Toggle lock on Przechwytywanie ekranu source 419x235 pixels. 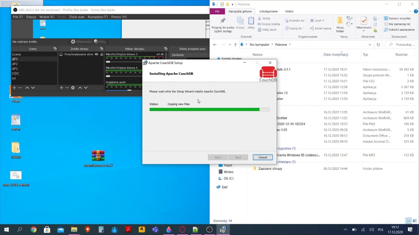[x=101, y=55]
